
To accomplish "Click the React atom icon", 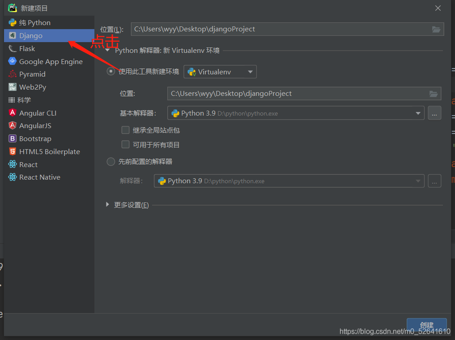I will pyautogui.click(x=13, y=164).
